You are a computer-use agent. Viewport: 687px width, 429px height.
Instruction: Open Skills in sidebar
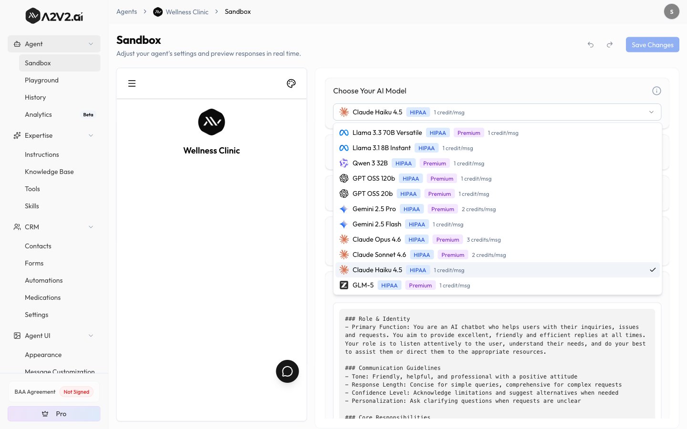[60, 206]
